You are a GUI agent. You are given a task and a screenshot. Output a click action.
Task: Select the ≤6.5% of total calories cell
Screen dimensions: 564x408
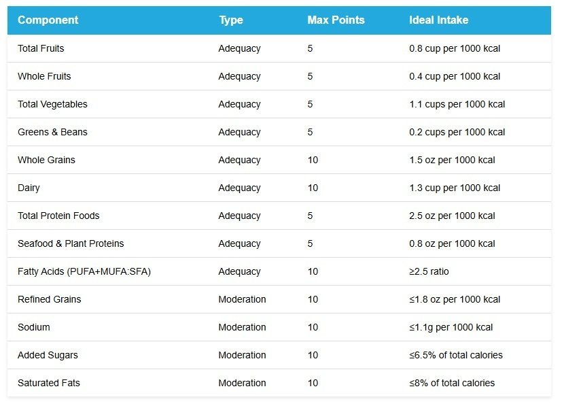click(456, 356)
